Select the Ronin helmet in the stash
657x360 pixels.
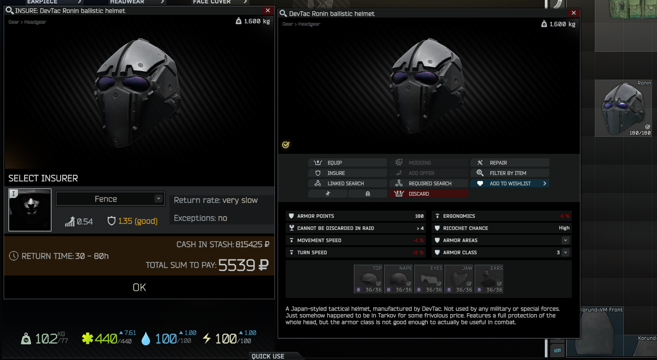[626, 108]
